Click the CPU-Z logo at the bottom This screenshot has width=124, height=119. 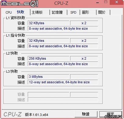tap(12, 114)
